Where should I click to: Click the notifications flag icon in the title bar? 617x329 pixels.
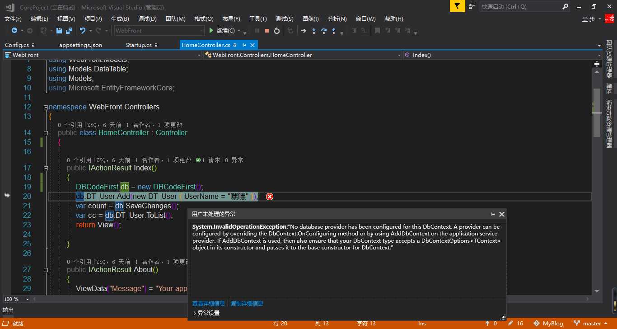coord(457,6)
